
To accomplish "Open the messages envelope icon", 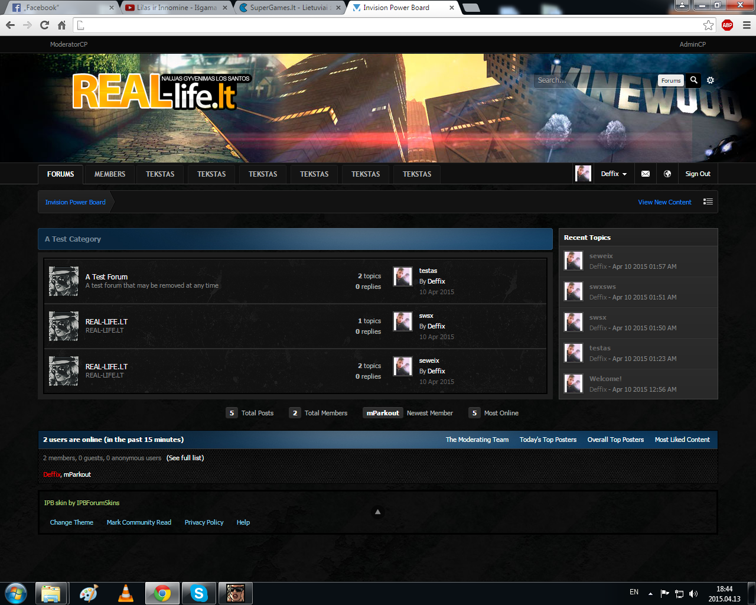I will click(x=646, y=174).
